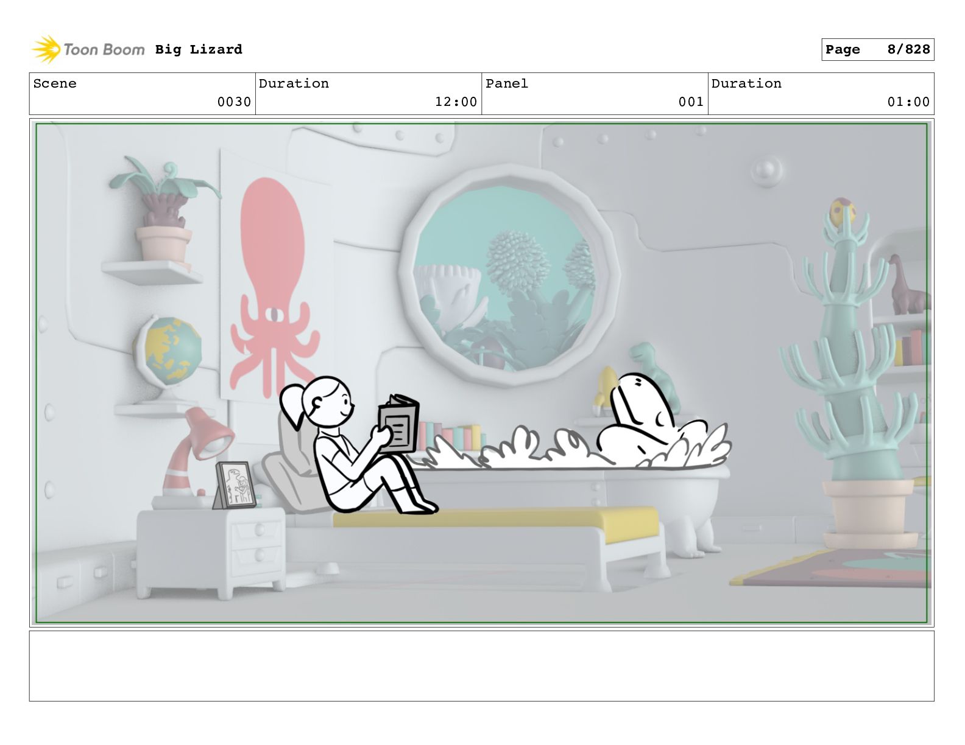Click the scene duration value '12:00'
The height and width of the screenshot is (745, 965).
456,102
